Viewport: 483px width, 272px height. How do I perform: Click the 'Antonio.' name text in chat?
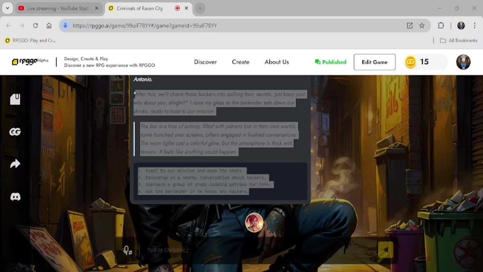pyautogui.click(x=143, y=79)
